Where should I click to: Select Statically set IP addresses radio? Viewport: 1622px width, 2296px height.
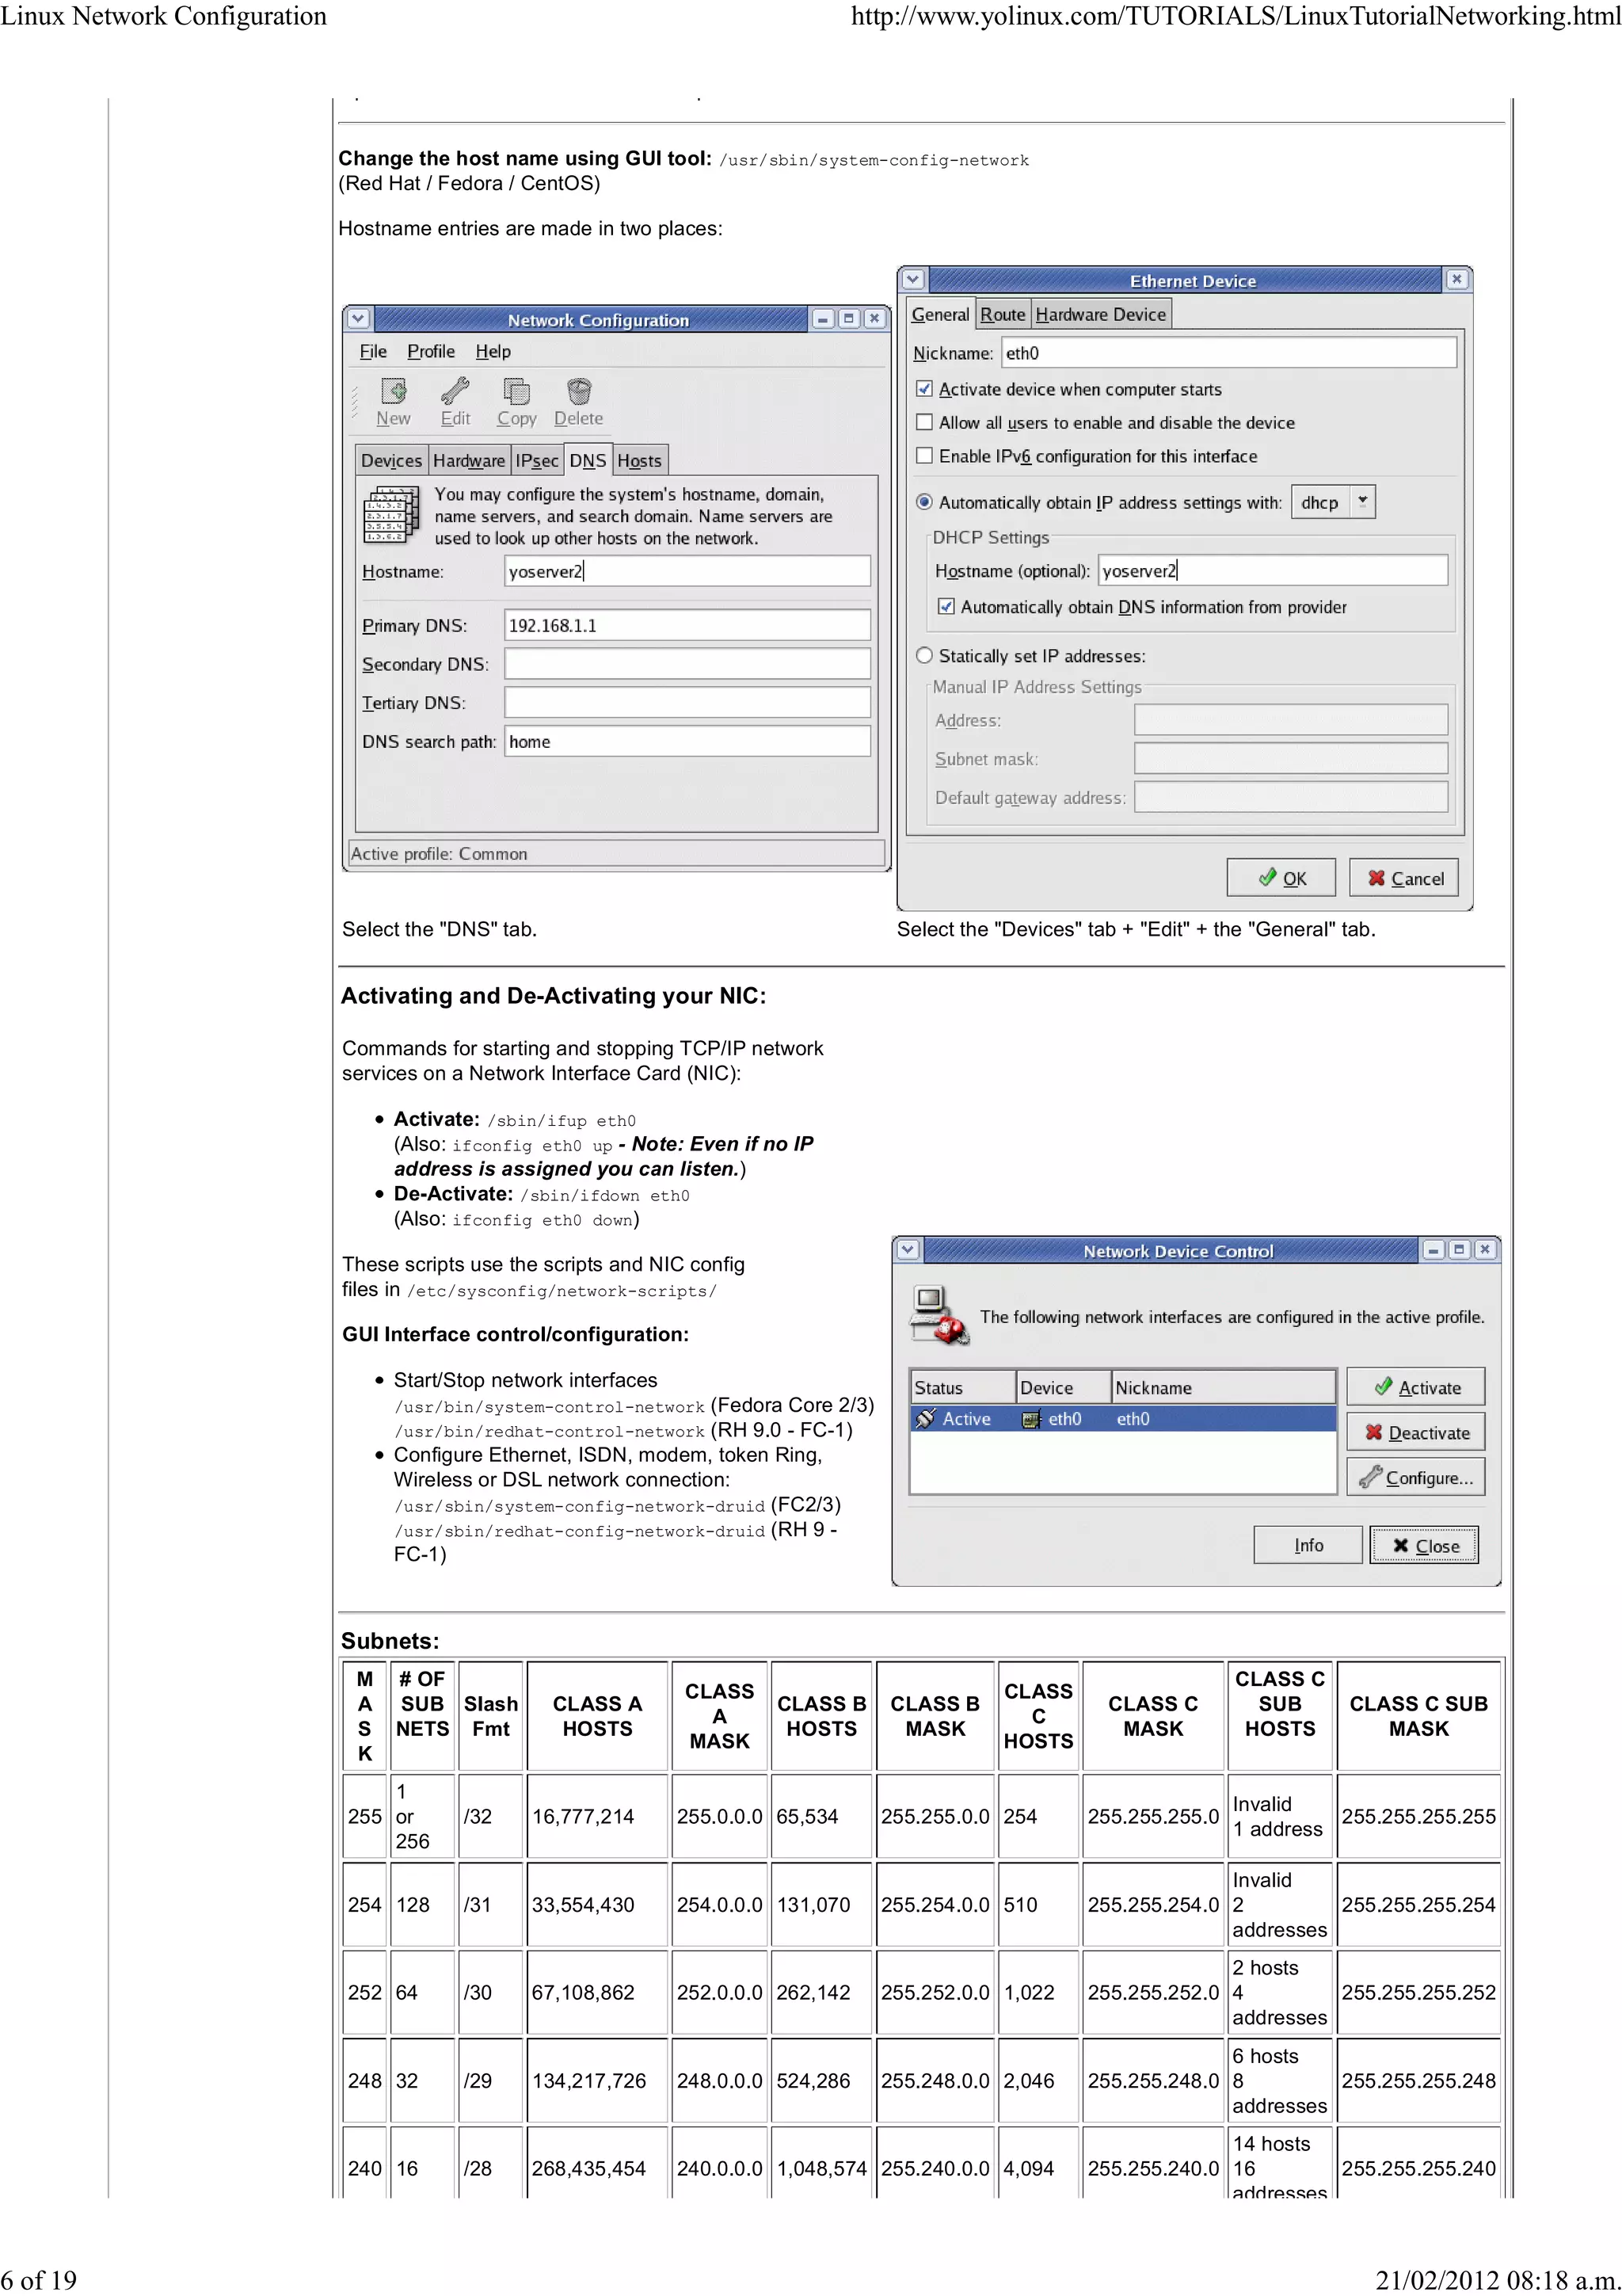tap(924, 656)
